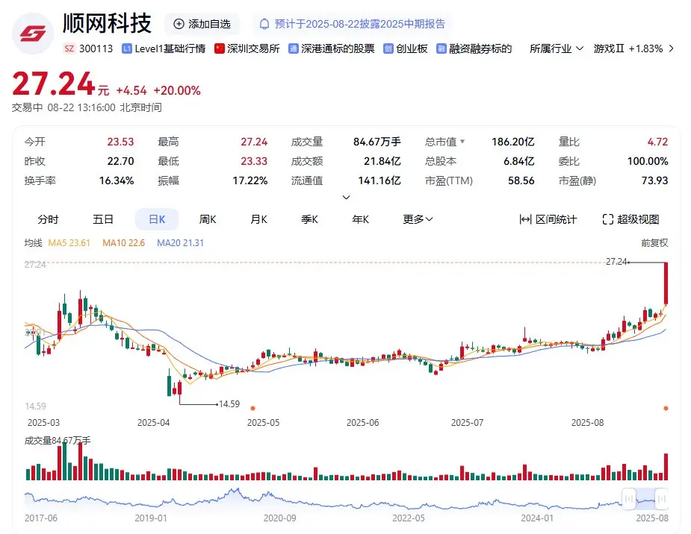Image resolution: width=691 pixels, height=534 pixels.
Task: Click the highlighted range in timeline overview
Action: (x=645, y=499)
